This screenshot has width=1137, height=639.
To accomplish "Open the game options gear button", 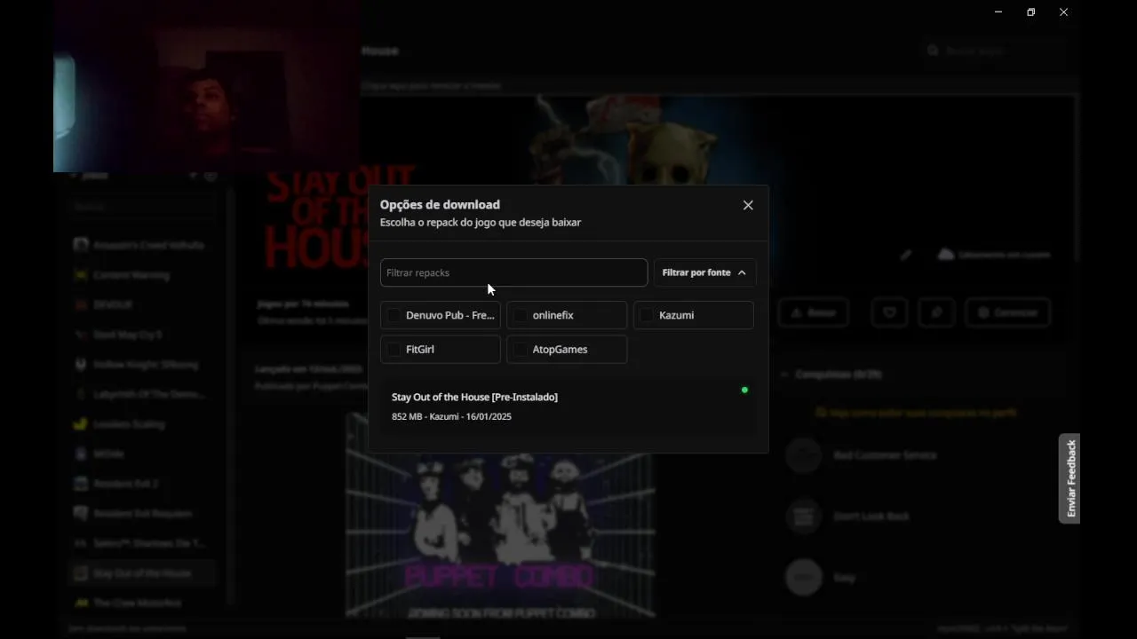I will (x=1007, y=312).
